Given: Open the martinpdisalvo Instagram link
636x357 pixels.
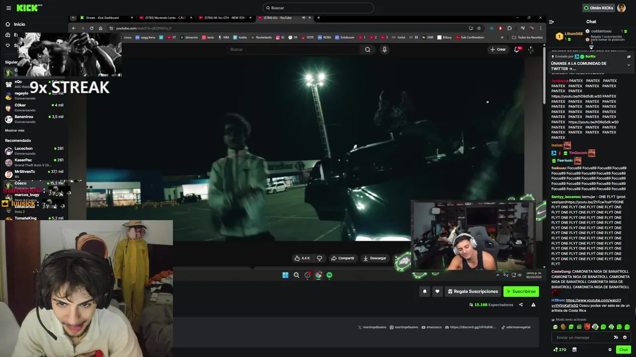Looking at the screenshot, I should tap(404, 327).
